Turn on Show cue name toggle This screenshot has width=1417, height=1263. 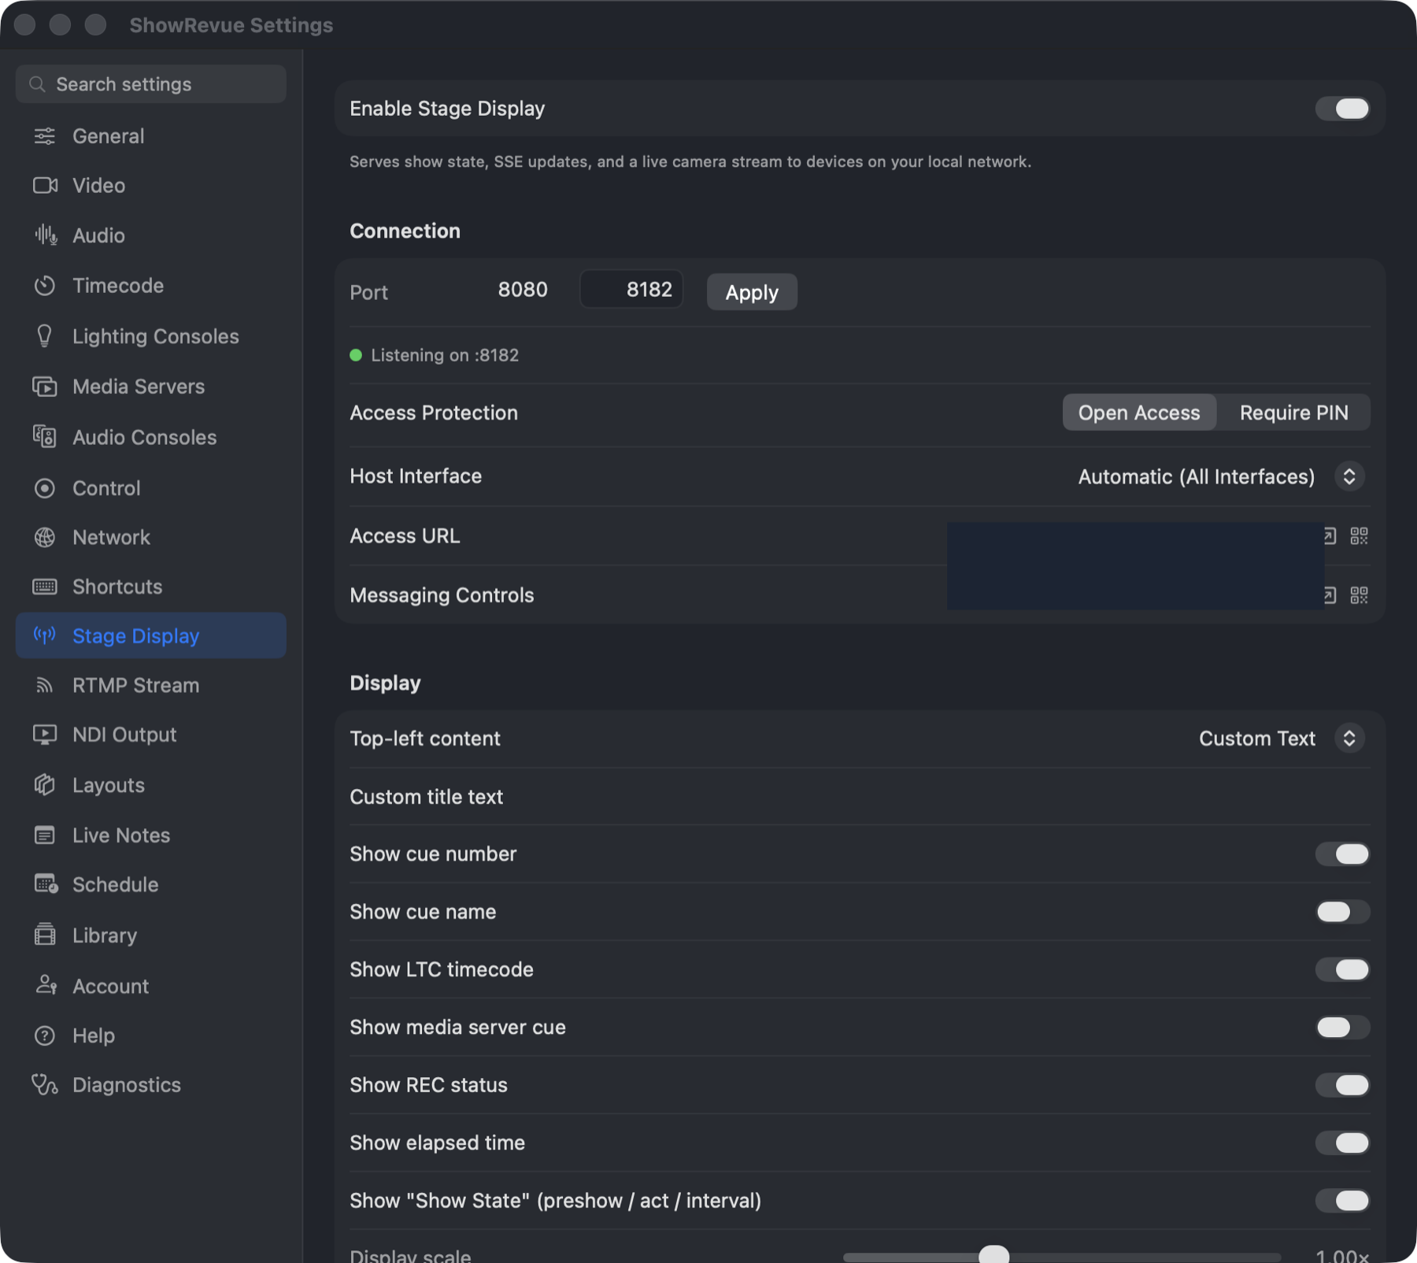coord(1343,912)
